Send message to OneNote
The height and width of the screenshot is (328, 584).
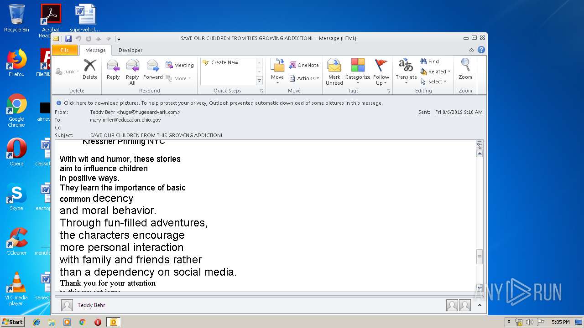pos(304,65)
